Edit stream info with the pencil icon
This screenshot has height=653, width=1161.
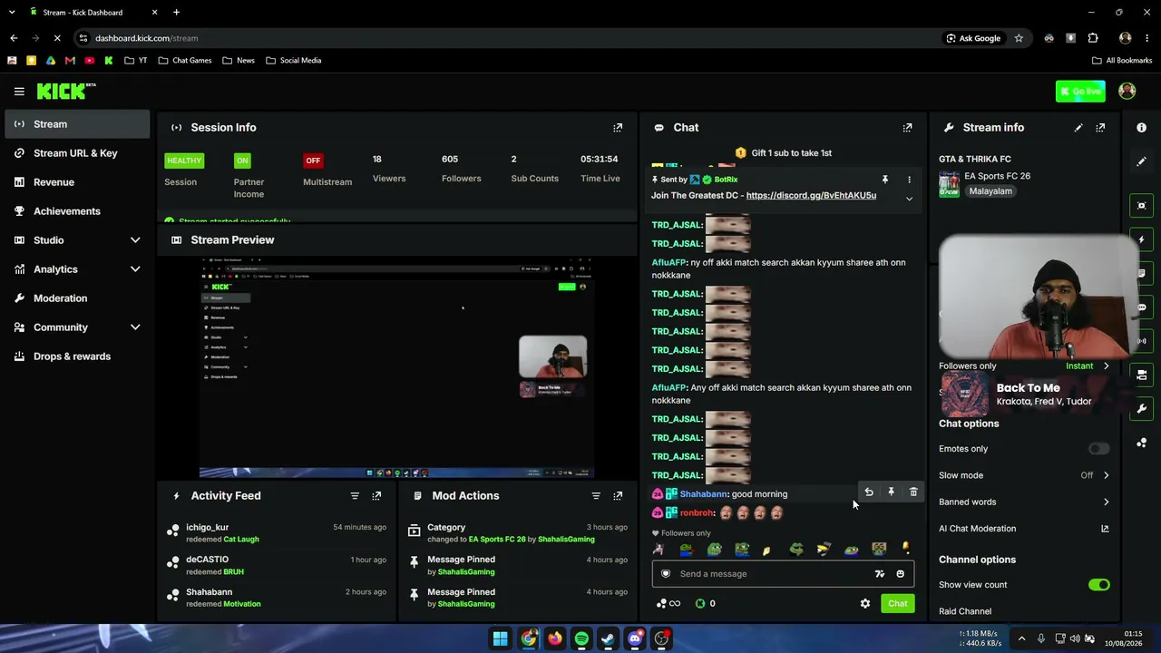click(x=1078, y=128)
